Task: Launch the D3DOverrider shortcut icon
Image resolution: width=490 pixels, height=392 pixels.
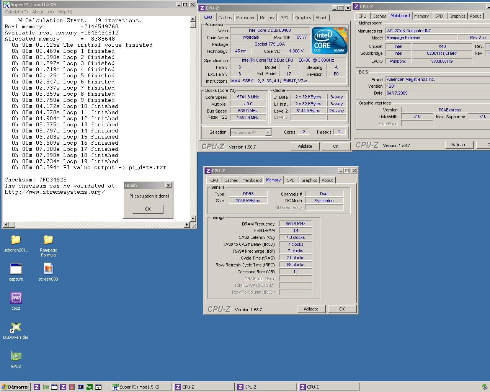Action: pyautogui.click(x=16, y=327)
